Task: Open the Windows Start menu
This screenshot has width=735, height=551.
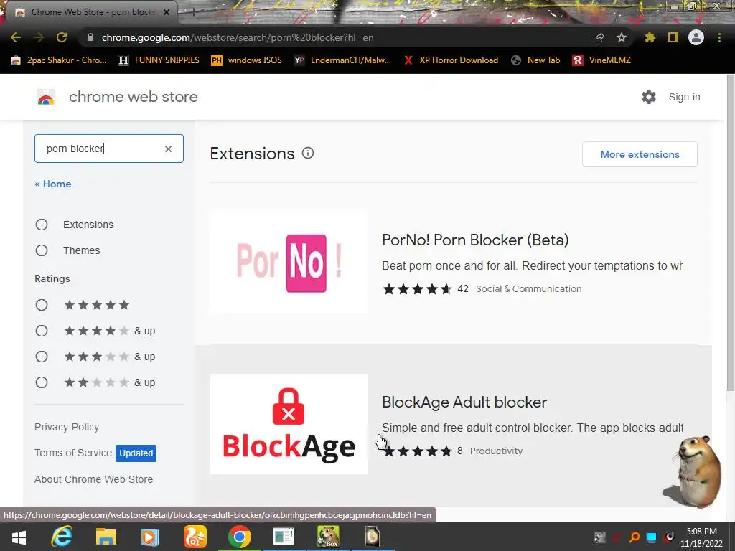Action: coord(19,537)
